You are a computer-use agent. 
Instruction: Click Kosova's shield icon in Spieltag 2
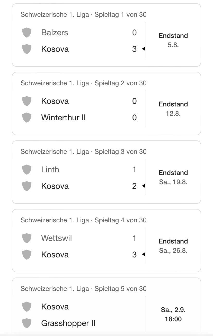[27, 101]
